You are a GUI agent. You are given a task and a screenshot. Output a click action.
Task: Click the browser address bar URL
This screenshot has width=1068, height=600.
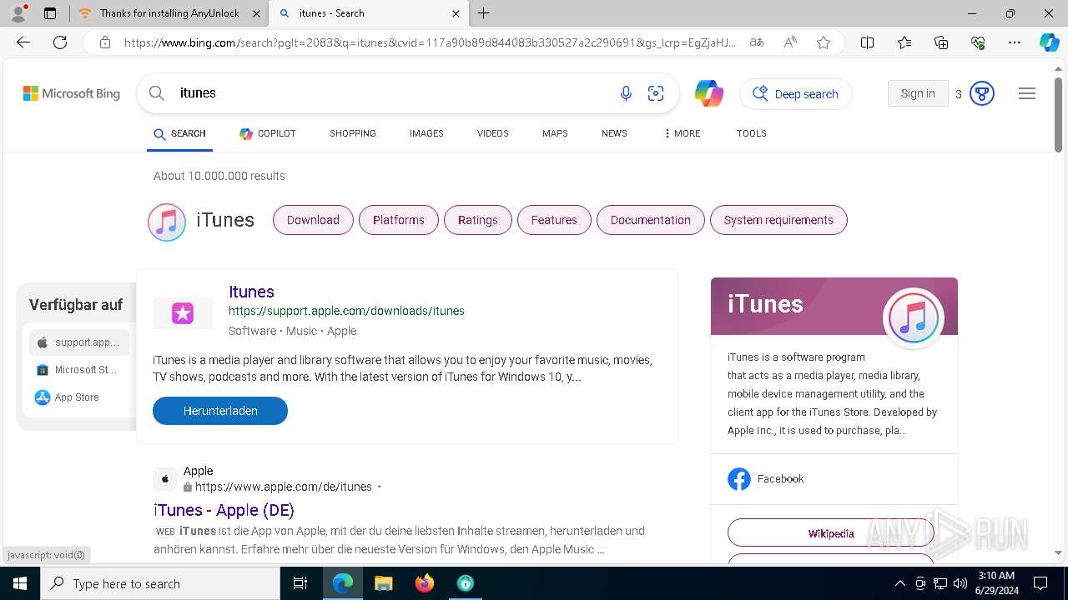point(430,42)
